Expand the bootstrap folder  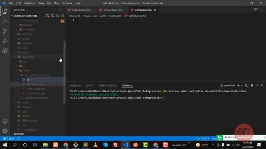(x=27, y=34)
